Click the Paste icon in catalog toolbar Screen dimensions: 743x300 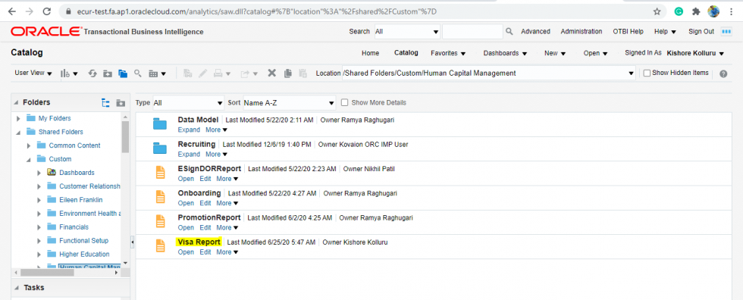303,73
